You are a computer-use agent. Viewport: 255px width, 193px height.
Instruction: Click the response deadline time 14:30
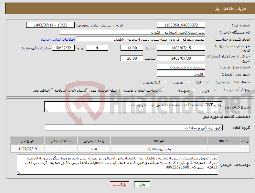pyautogui.click(x=132, y=48)
